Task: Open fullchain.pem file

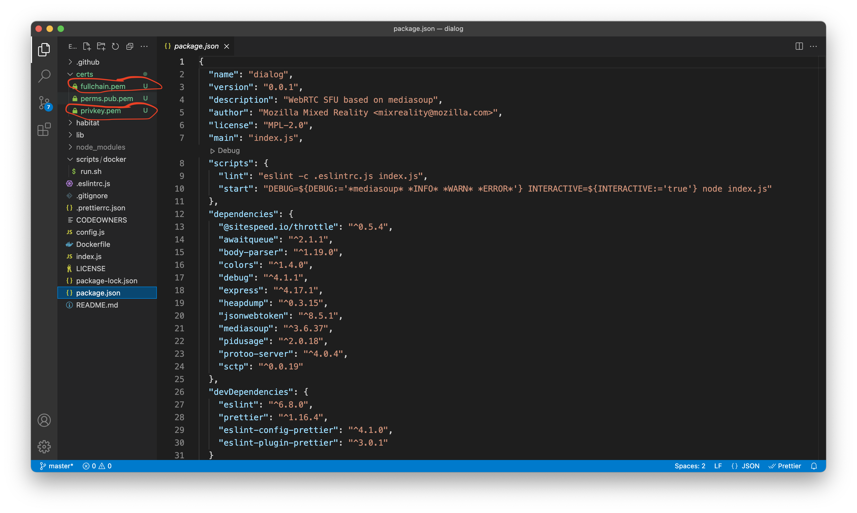Action: pos(107,86)
